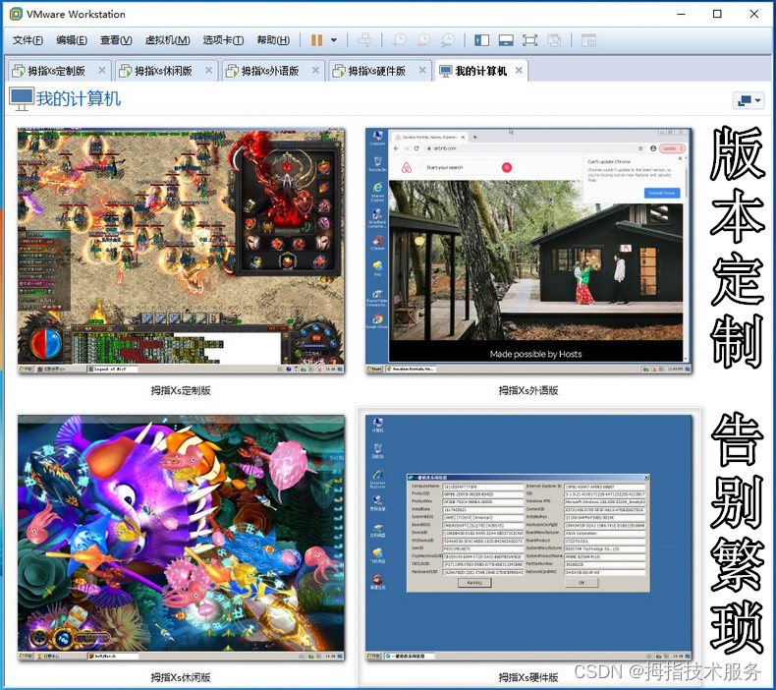Select the 拇指Xs休闲版 VM thumbnail

pos(181,538)
